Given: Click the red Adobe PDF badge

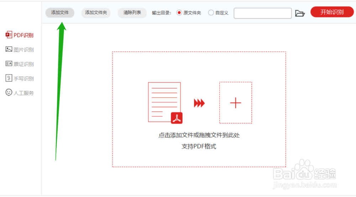Looking at the screenshot, I should 177,118.
